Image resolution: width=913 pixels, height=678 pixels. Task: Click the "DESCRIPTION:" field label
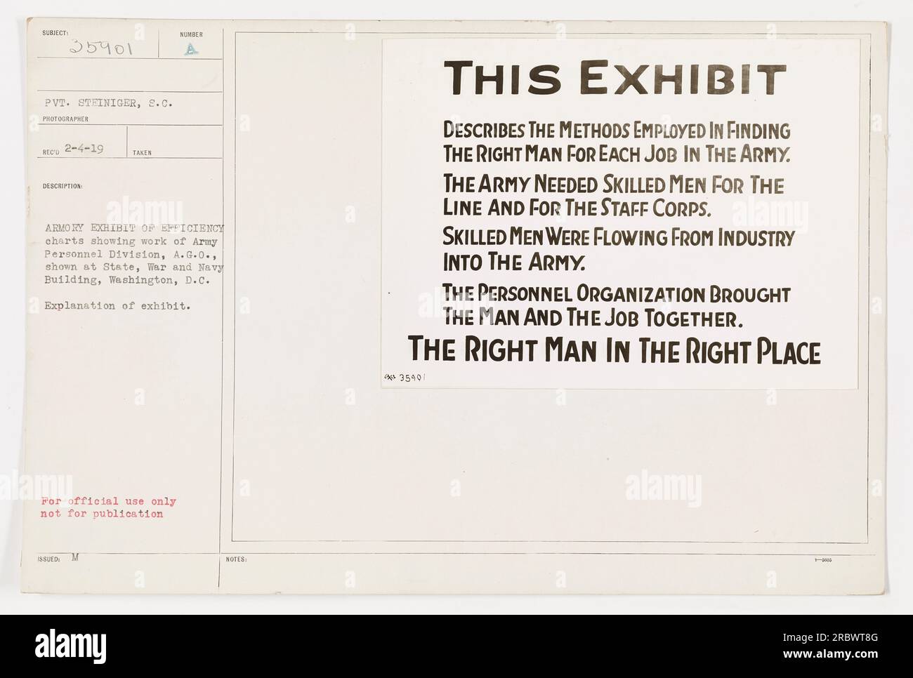click(x=63, y=187)
